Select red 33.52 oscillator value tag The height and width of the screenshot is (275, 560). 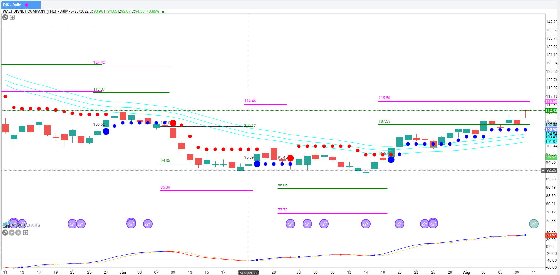pos(551,235)
